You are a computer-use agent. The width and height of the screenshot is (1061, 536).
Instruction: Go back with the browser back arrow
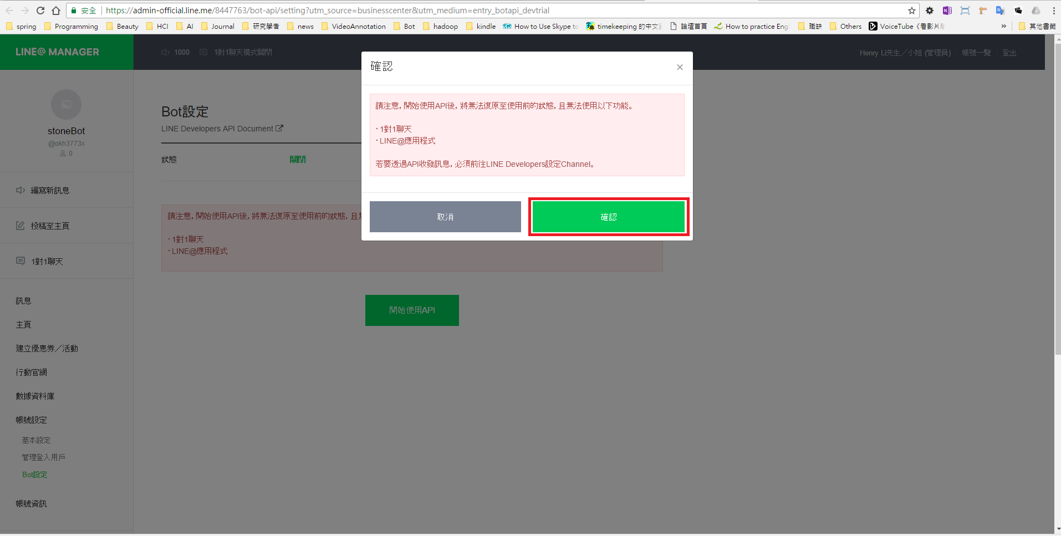tap(9, 11)
